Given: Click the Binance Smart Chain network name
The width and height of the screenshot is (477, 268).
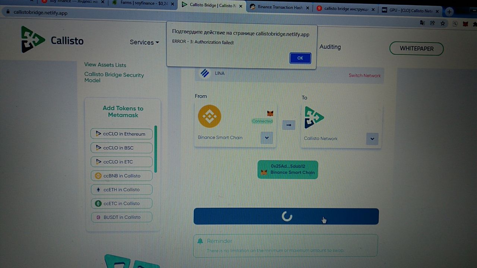Looking at the screenshot, I should pos(220,137).
